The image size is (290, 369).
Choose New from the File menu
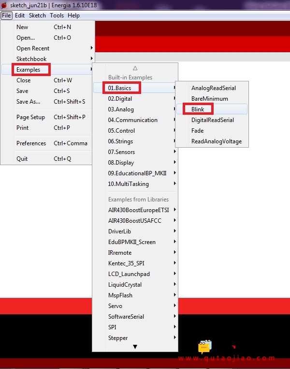pyautogui.click(x=47, y=27)
